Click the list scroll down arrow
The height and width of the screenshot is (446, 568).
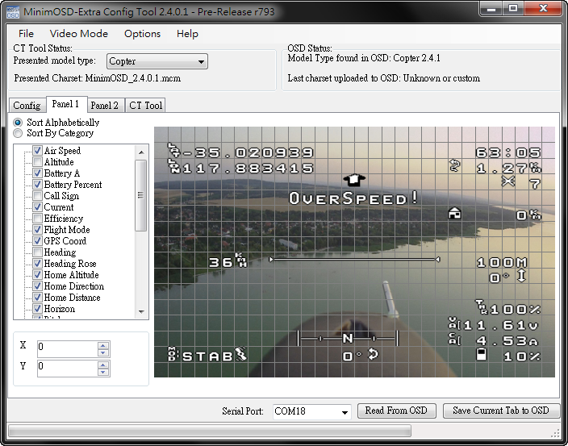tap(141, 311)
